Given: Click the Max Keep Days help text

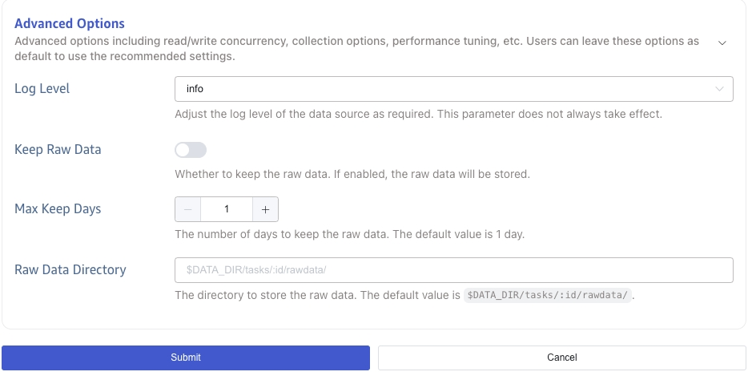Looking at the screenshot, I should pyautogui.click(x=349, y=235).
